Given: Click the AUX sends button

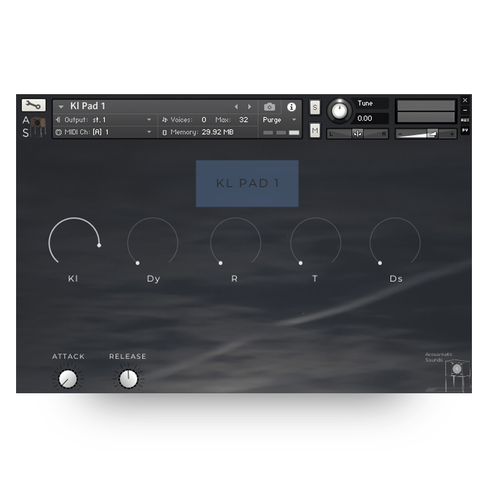Looking at the screenshot, I should click(x=465, y=120).
